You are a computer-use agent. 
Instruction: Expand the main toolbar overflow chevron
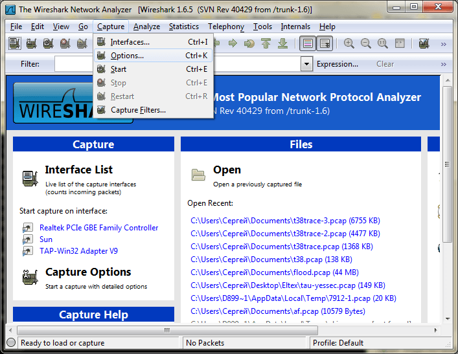443,44
